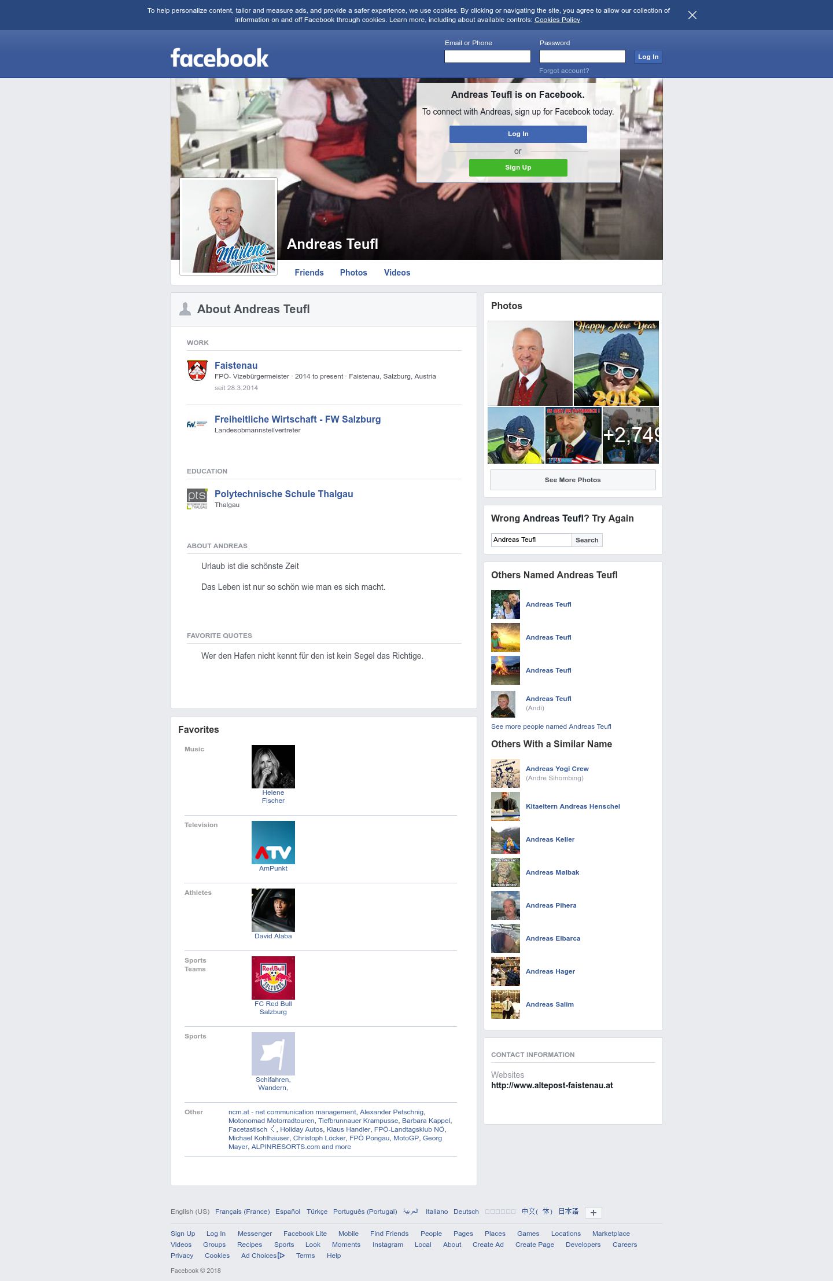Open the Cookies Policy link in banner
Viewport: 833px width, 1281px height.
pos(556,20)
